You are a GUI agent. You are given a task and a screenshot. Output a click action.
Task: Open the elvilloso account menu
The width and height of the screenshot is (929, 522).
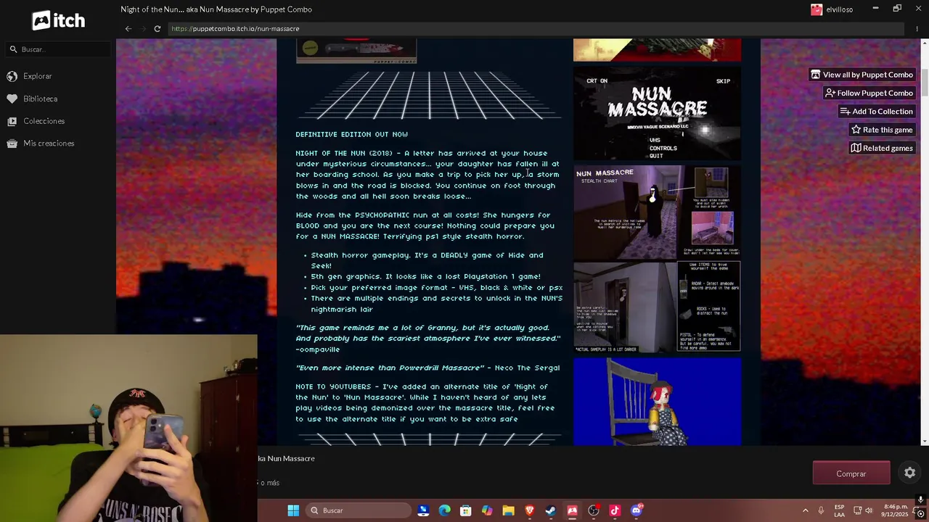point(832,9)
